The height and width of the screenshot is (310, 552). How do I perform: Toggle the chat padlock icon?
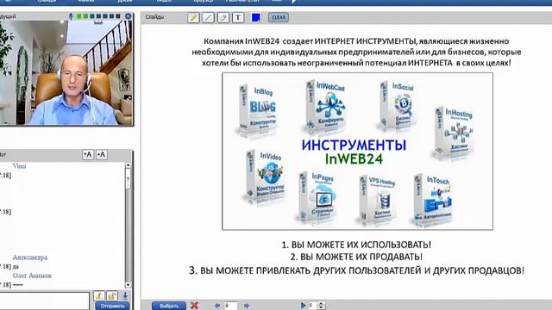112,295
